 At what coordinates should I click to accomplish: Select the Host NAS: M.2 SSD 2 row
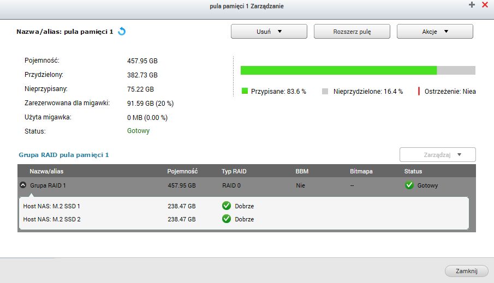(244, 219)
